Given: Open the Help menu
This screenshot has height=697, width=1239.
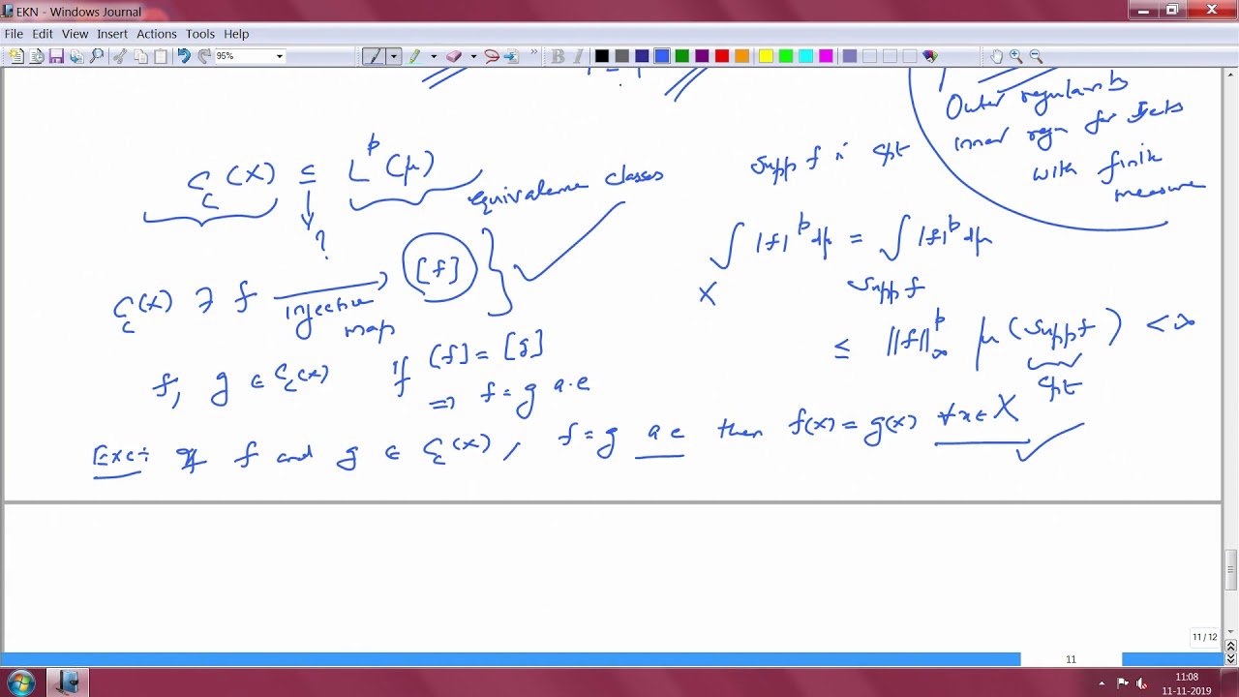Looking at the screenshot, I should [236, 34].
